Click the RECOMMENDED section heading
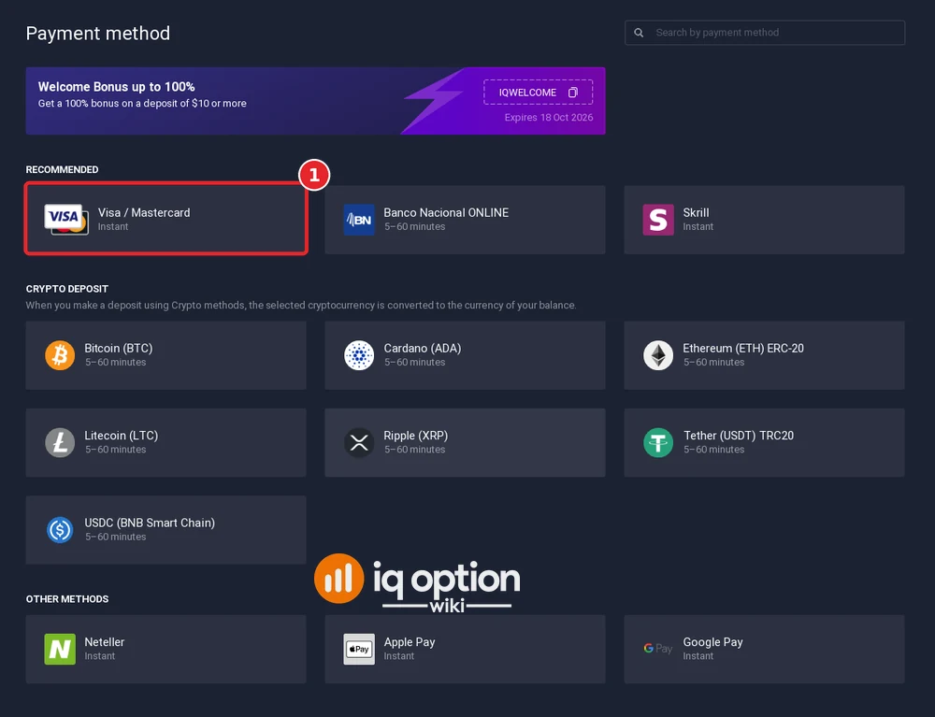 (62, 170)
